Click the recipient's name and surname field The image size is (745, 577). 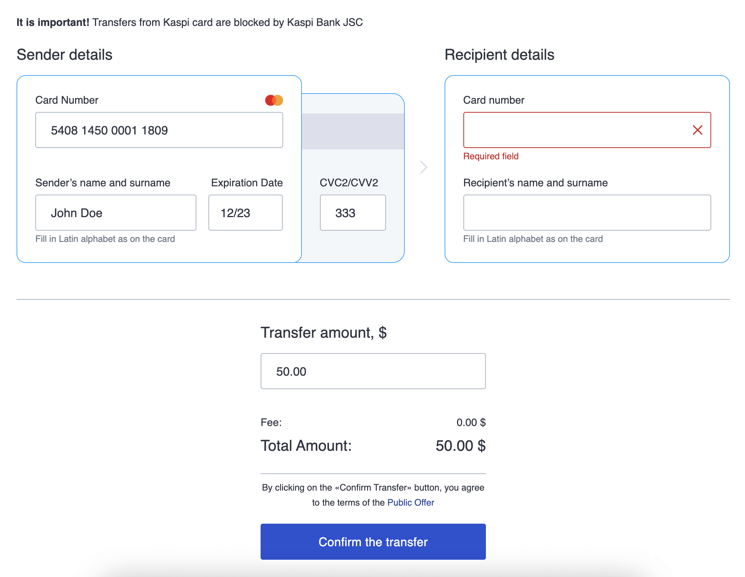pyautogui.click(x=587, y=213)
